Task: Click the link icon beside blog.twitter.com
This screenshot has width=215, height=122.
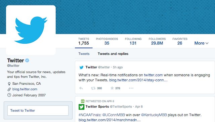Action: [9, 89]
